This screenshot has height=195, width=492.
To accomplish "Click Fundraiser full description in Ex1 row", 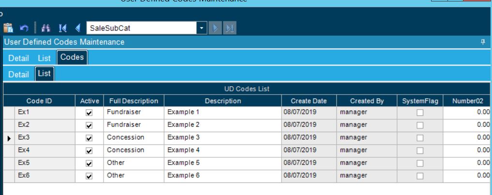I will coord(134,112).
